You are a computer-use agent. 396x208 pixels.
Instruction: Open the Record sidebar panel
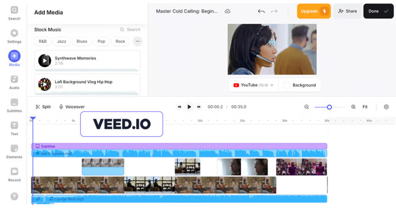click(x=14, y=174)
